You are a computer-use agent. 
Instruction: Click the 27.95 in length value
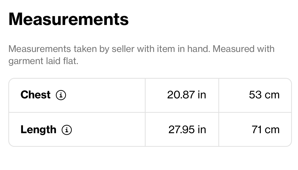187,130
